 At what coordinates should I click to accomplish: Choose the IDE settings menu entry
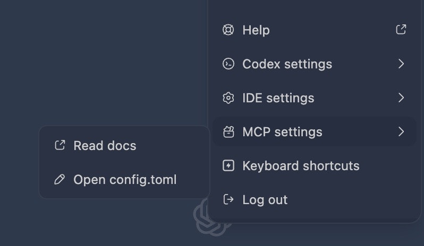pos(278,98)
